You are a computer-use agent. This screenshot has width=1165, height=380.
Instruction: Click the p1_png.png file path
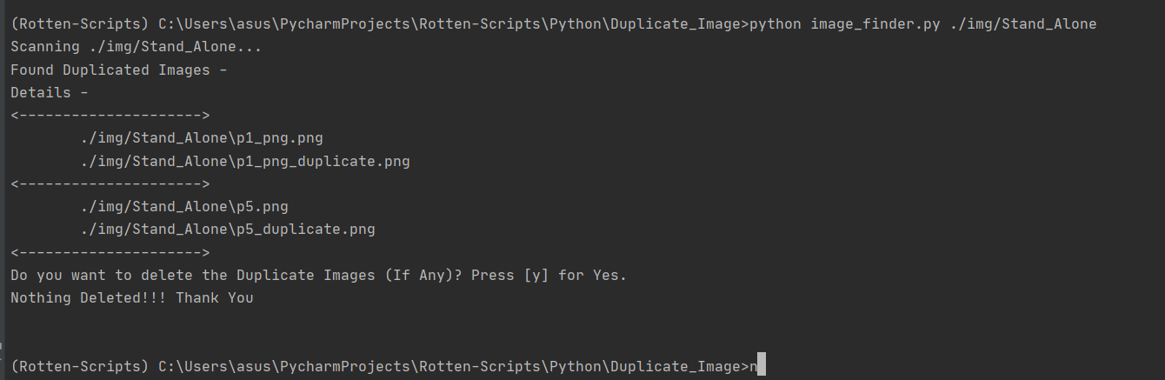(x=202, y=138)
